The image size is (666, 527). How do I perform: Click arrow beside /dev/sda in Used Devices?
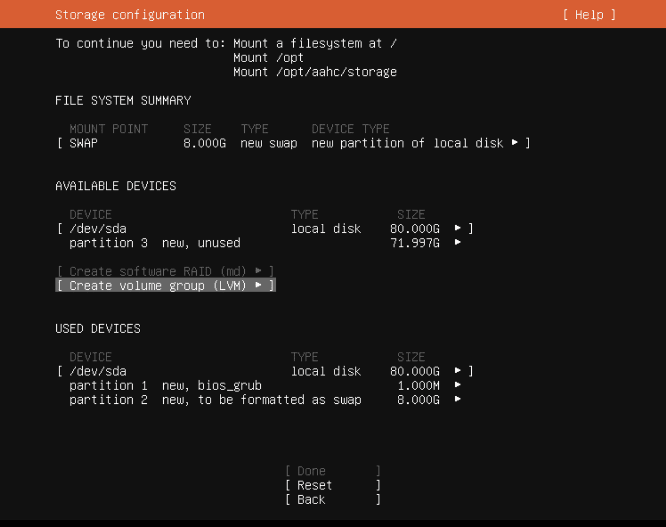[458, 370]
